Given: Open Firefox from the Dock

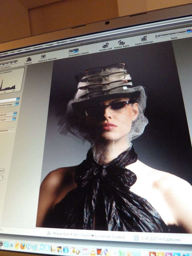Looking at the screenshot, I should click(x=23, y=246).
